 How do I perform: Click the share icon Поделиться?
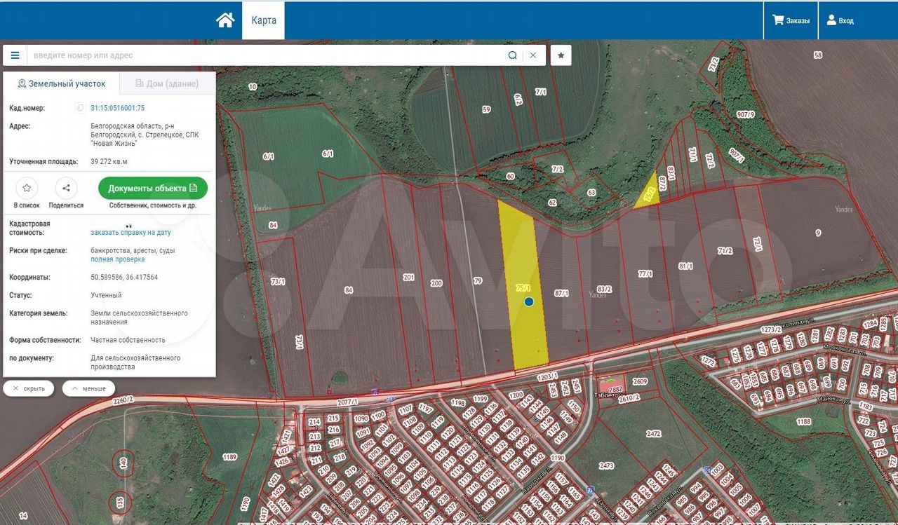(x=66, y=188)
